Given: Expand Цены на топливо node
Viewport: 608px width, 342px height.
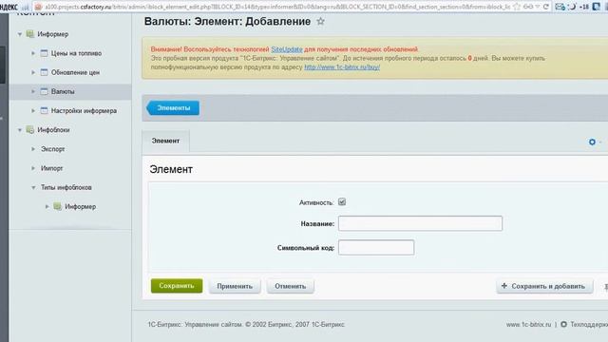Looking at the screenshot, I should 33,53.
